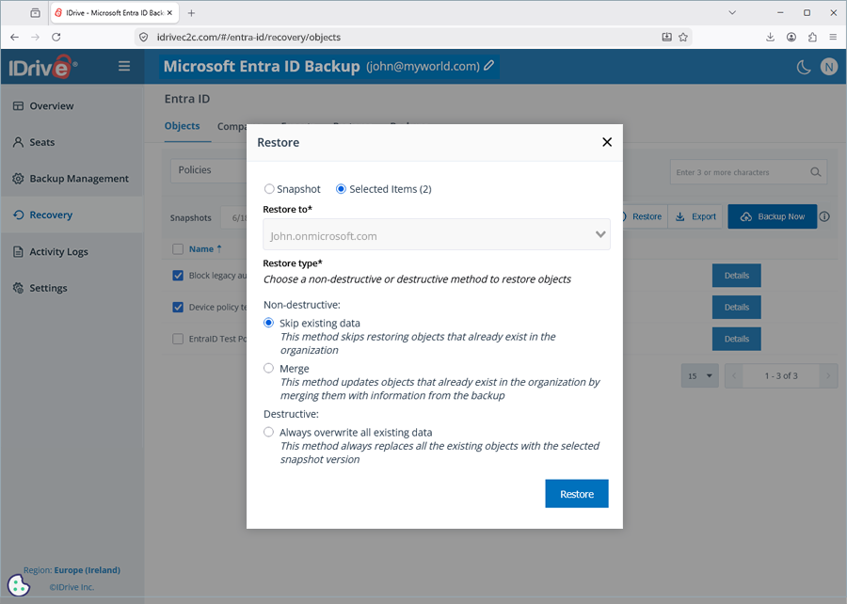Open the user profile N avatar
Image resolution: width=847 pixels, height=604 pixels.
[828, 67]
